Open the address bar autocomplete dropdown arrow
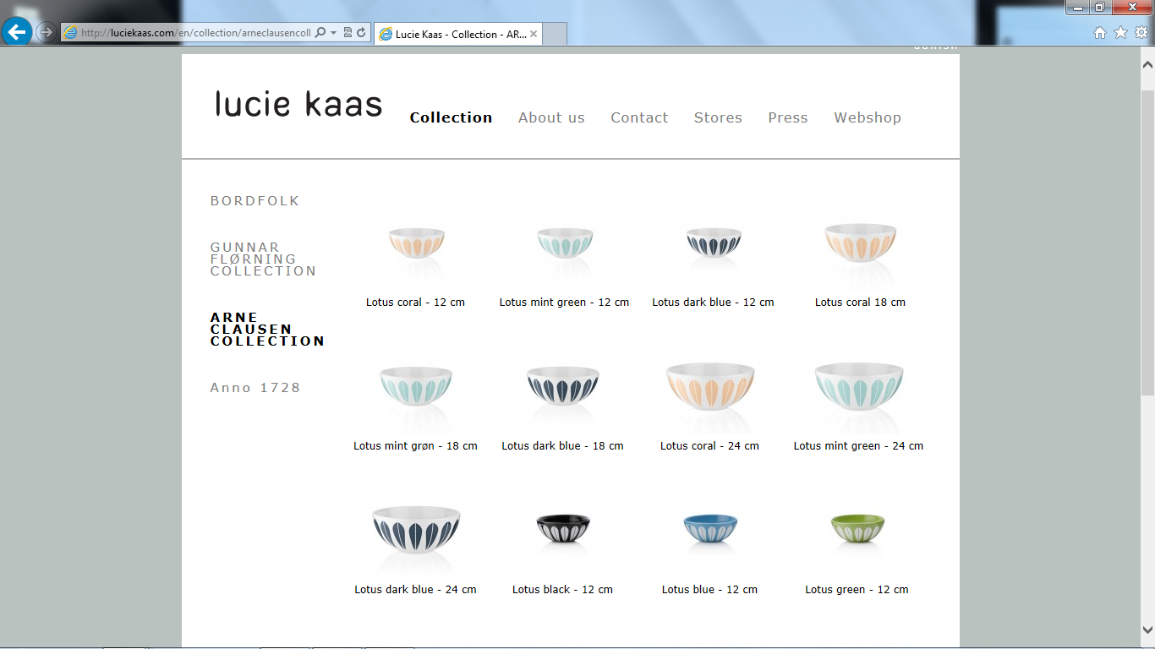This screenshot has height=649, width=1155. pyautogui.click(x=333, y=33)
